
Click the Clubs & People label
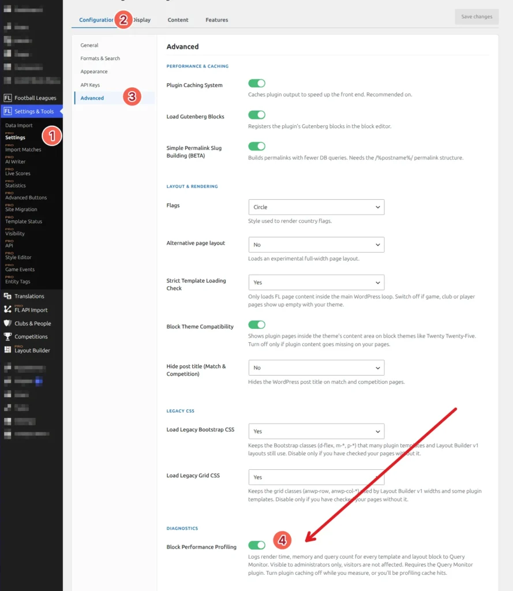point(33,323)
